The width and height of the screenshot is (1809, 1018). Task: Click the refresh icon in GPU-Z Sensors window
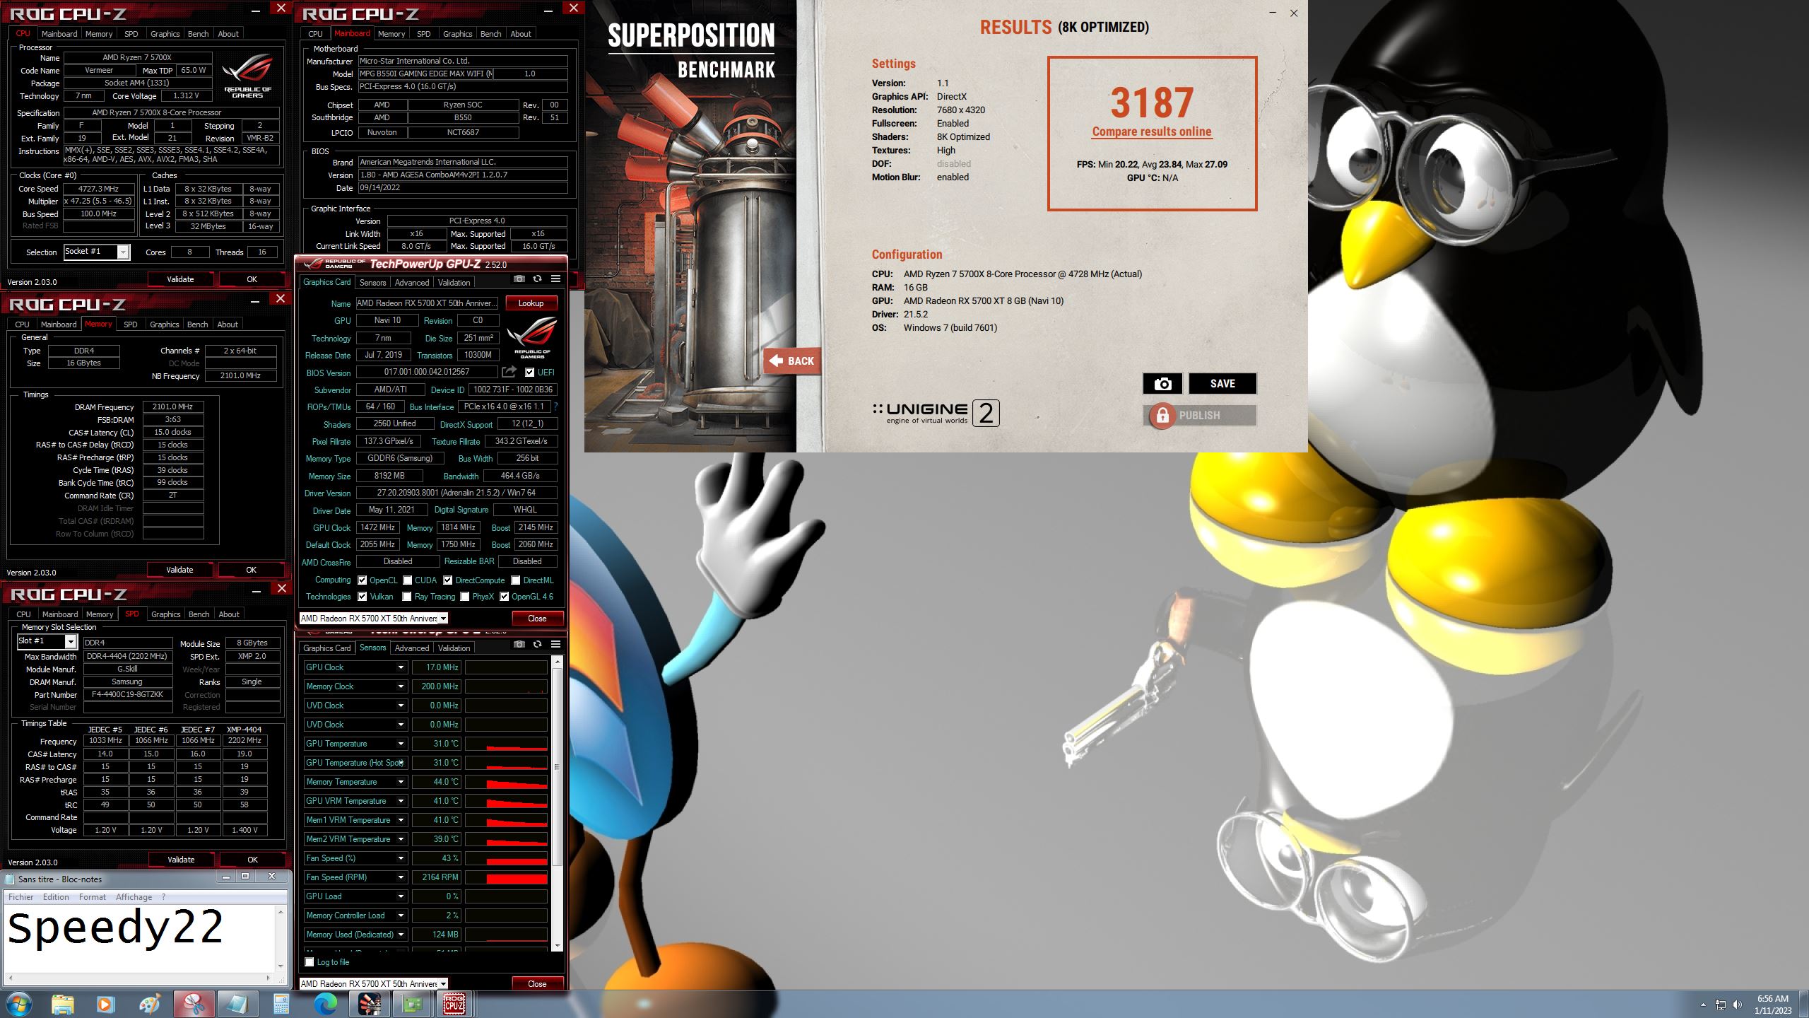[537, 644]
